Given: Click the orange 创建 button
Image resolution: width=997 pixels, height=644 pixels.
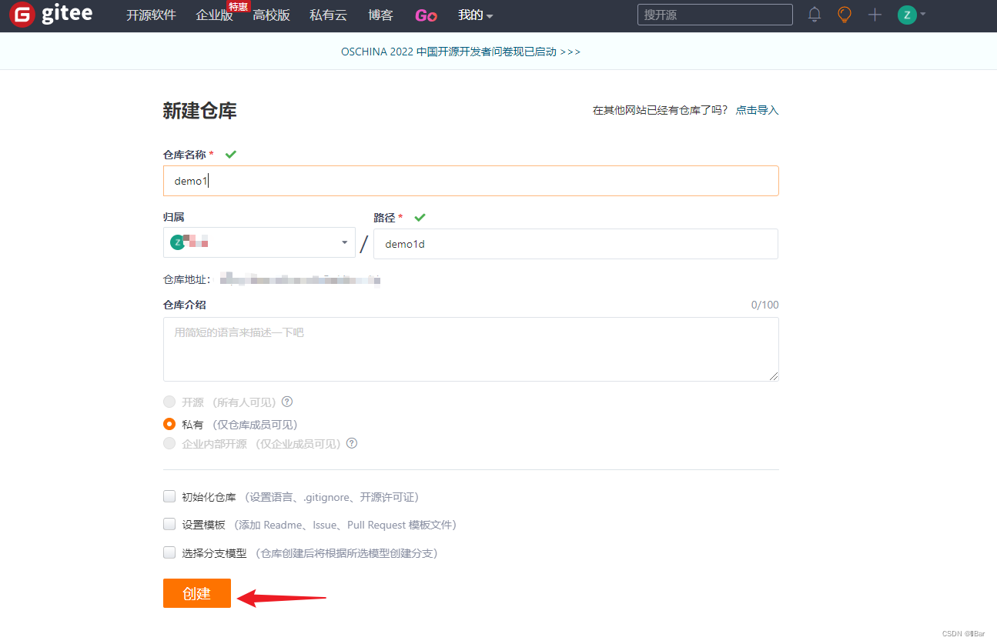Looking at the screenshot, I should [x=197, y=593].
